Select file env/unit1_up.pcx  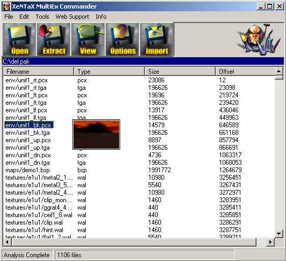(28, 140)
